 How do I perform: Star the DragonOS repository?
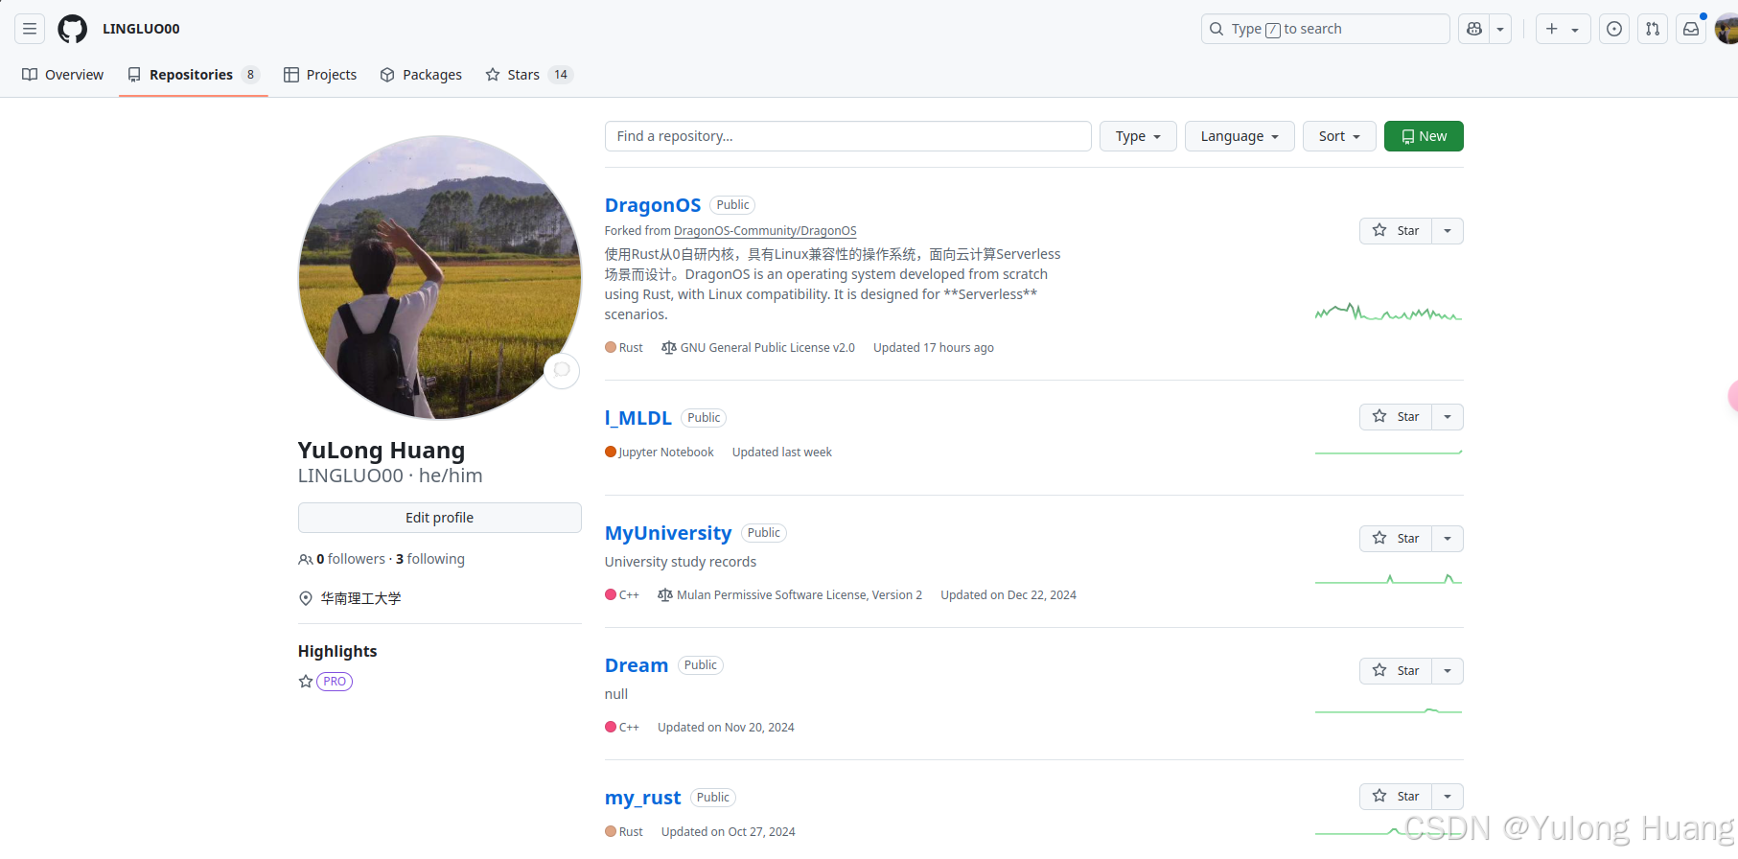[1396, 231]
